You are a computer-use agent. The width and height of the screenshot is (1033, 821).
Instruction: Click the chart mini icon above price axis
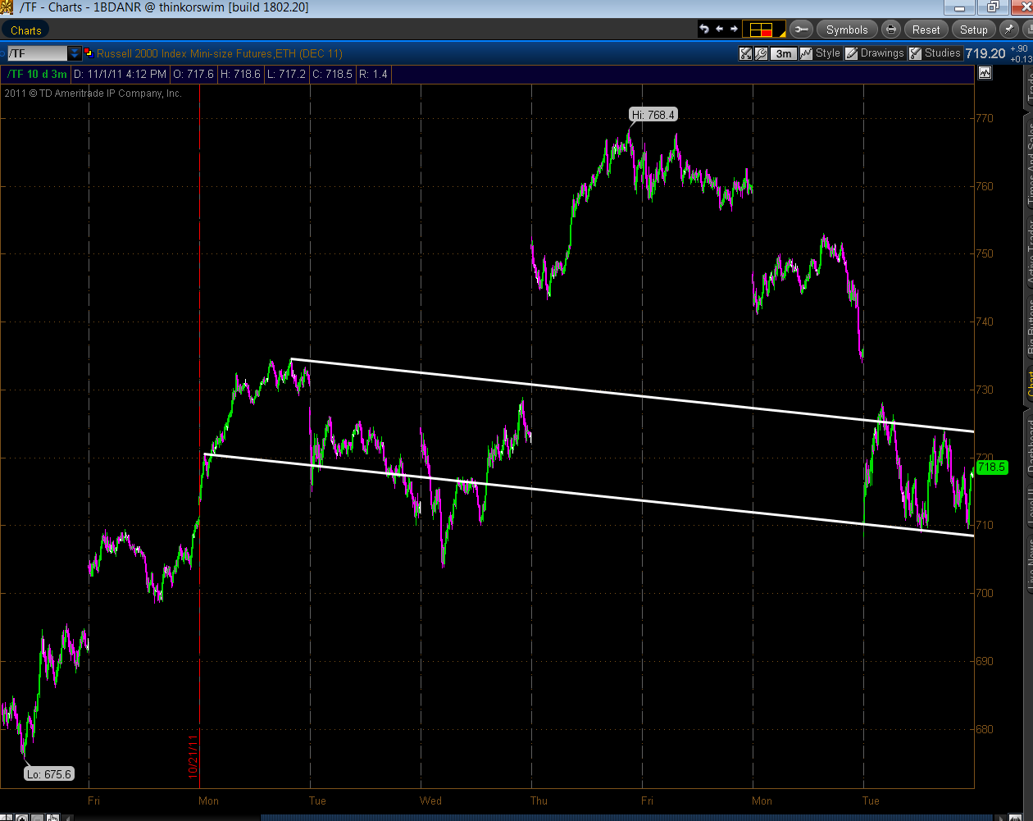click(985, 73)
